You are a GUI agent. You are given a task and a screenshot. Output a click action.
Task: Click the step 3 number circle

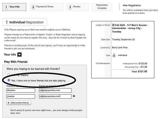70,7
